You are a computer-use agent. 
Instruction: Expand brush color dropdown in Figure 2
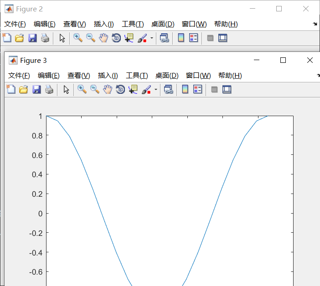click(152, 38)
